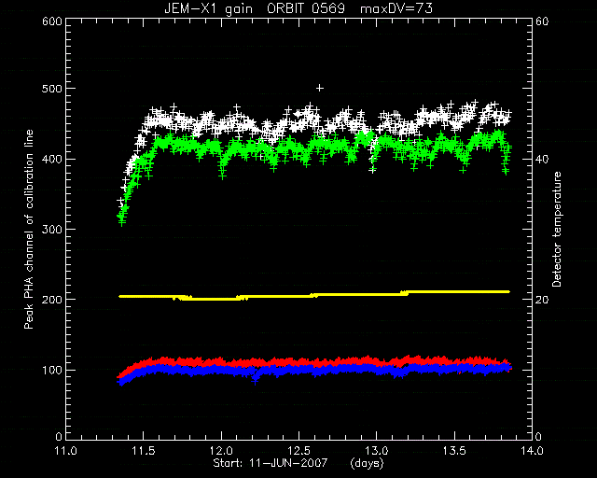Click the right y-axis tick label 60

coord(542,21)
